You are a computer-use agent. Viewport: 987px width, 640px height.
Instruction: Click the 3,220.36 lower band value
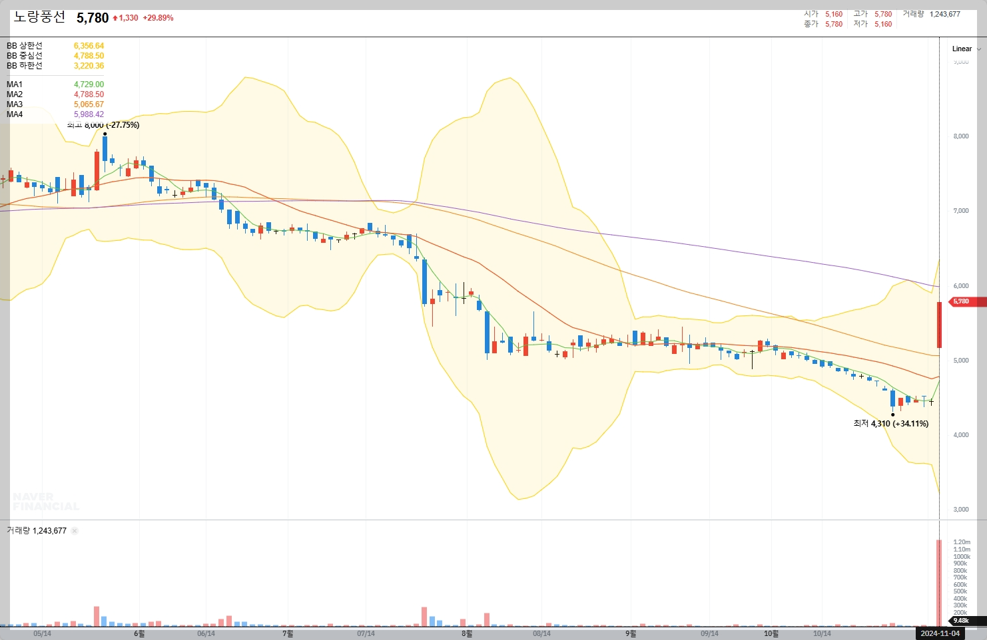tap(89, 66)
